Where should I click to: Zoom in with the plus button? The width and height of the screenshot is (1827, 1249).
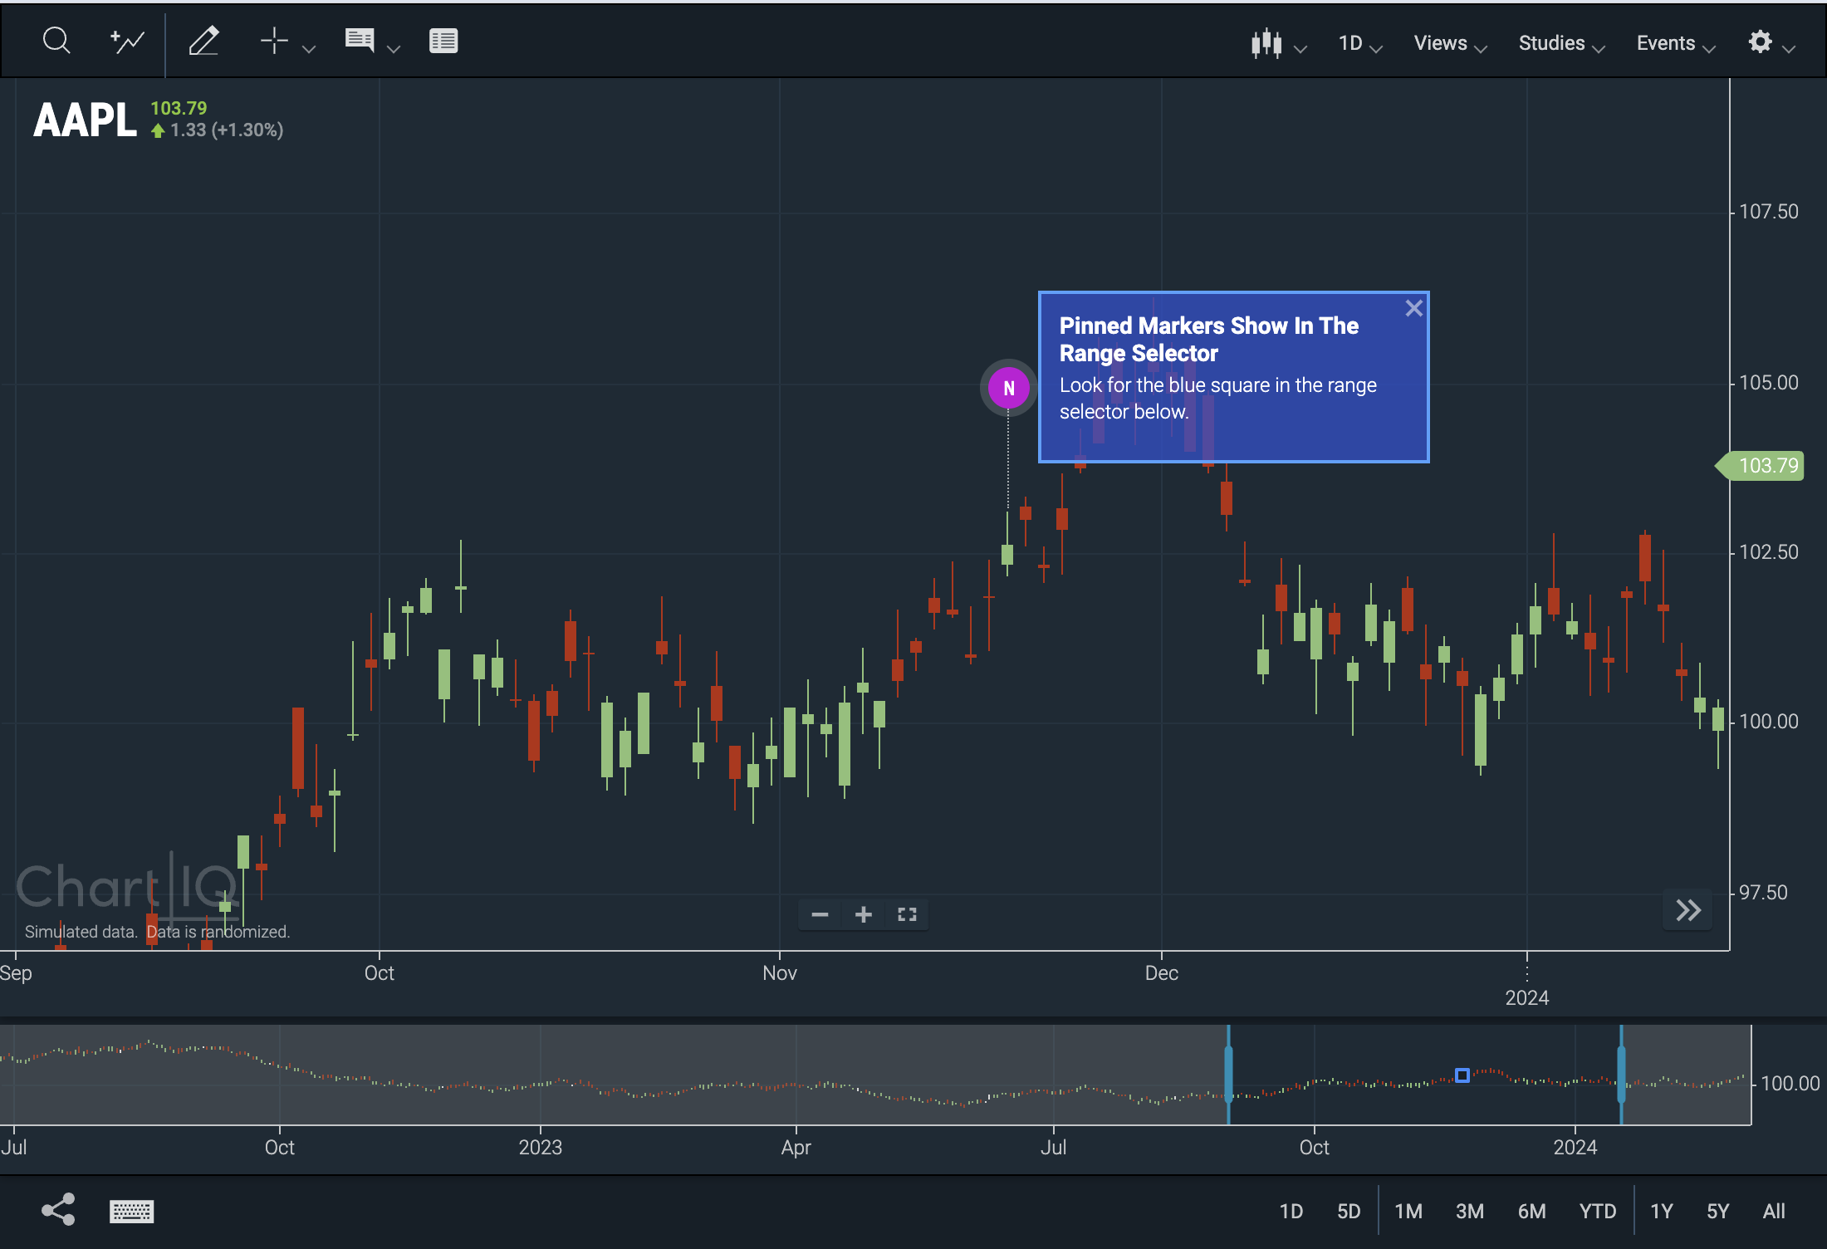[864, 914]
